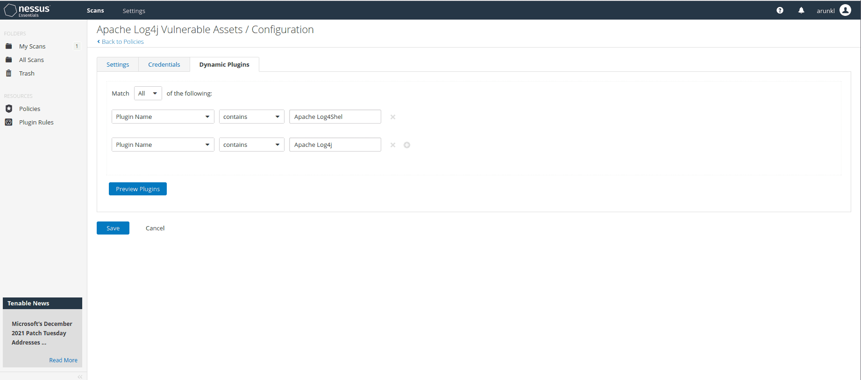
Task: Click the Nessus Essentials logo
Action: [27, 10]
